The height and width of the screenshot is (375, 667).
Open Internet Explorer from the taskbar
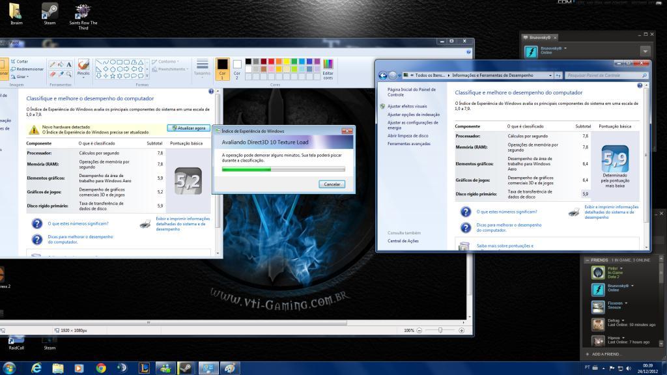pyautogui.click(x=36, y=368)
